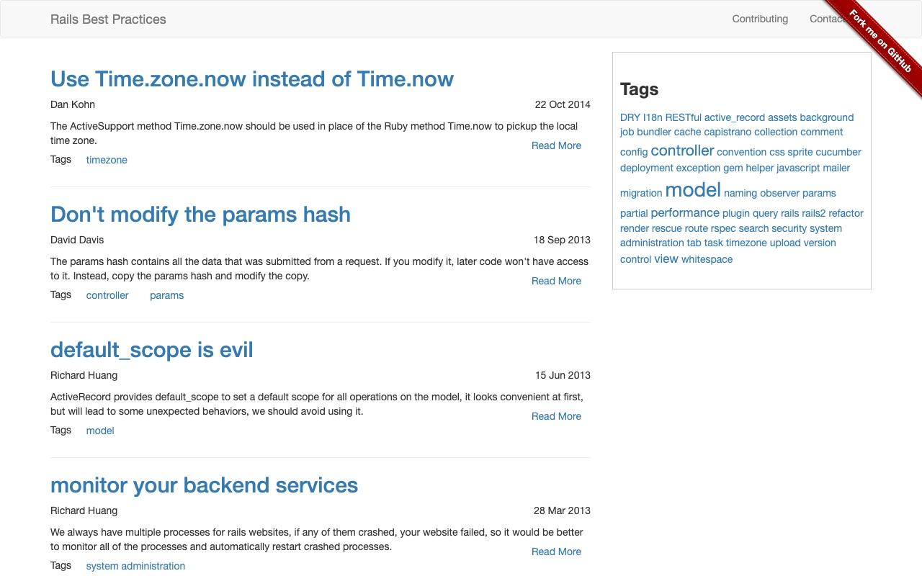The image size is (922, 576).
Task: Open article 'Use Time.zone.now instead of Time.now'
Action: [x=252, y=78]
